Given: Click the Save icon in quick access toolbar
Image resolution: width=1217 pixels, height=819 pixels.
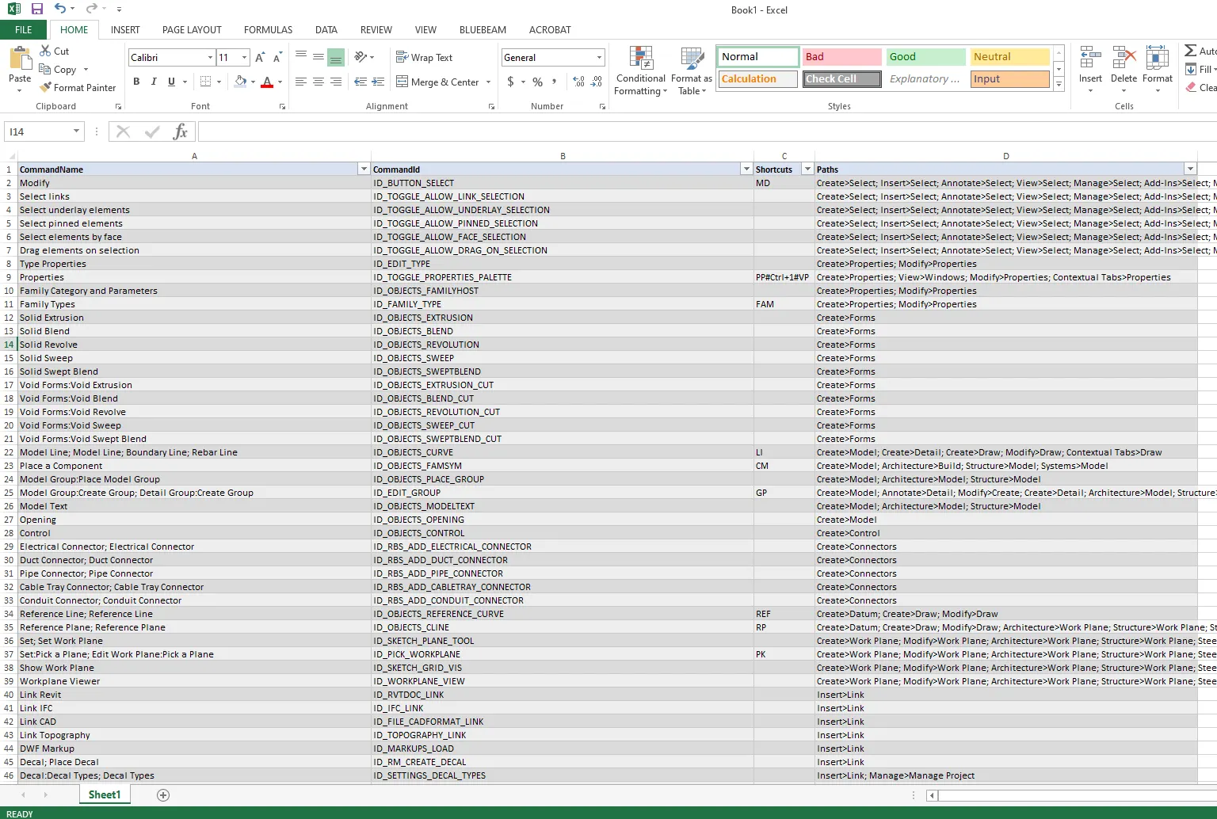Looking at the screenshot, I should click(36, 9).
